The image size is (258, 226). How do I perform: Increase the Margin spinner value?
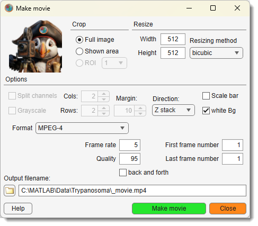pos(140,108)
